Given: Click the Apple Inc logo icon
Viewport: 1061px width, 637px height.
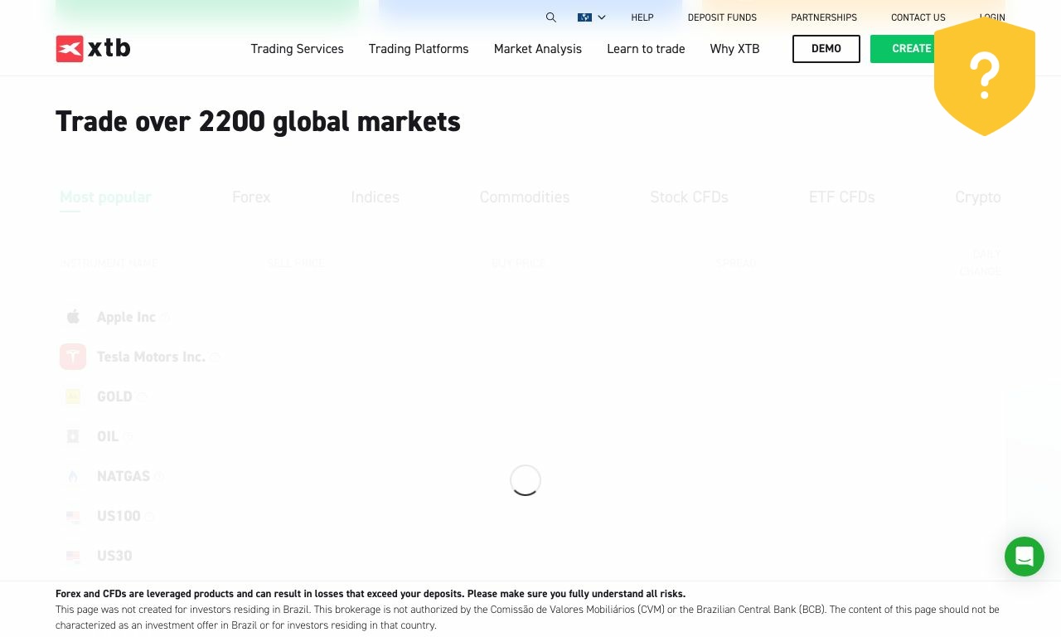Looking at the screenshot, I should (x=73, y=317).
